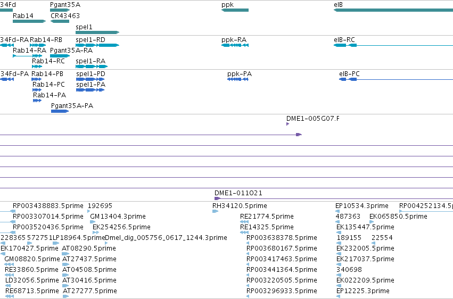
Task: Select the GM13404.3prime EST label
Action: tap(118, 217)
